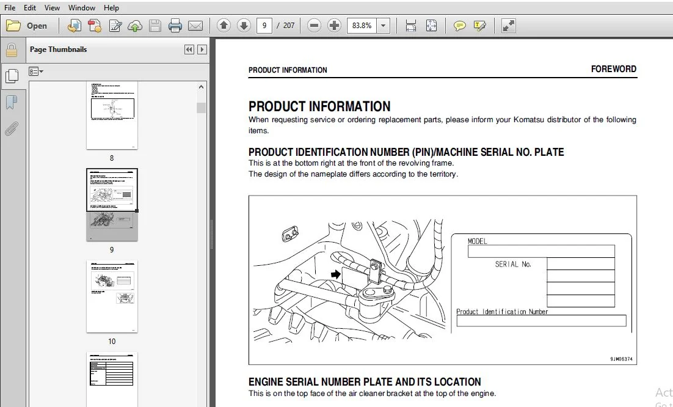Click the fit one full page icon
Screen dimensions: 673x407
431,26
